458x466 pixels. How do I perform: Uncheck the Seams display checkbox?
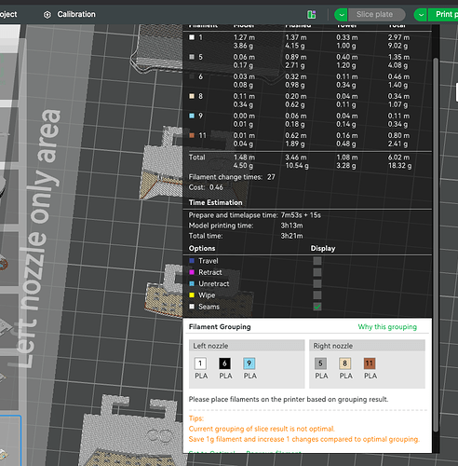(317, 307)
